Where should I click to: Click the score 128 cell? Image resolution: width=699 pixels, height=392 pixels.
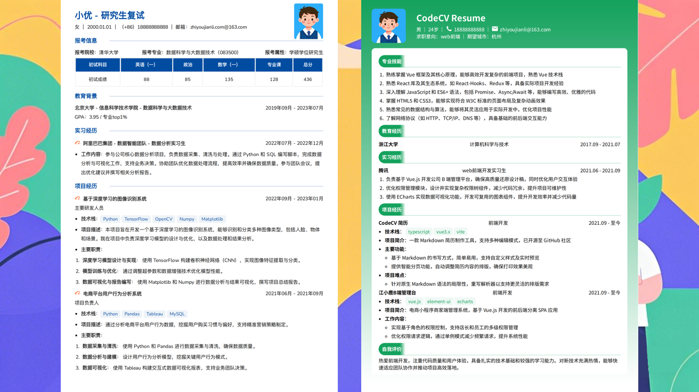(274, 79)
